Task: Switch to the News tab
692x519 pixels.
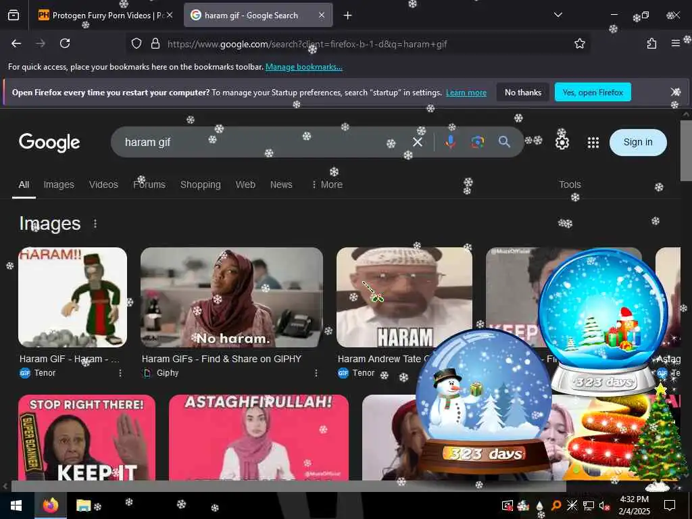Action: [281, 184]
